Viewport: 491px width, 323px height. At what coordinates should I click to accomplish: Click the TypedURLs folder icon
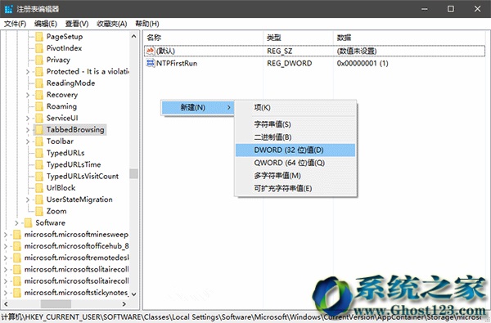(x=39, y=153)
